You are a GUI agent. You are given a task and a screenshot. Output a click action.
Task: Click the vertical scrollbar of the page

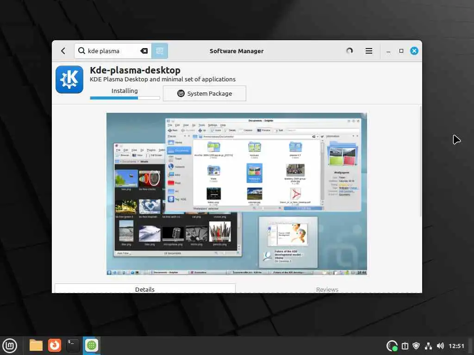click(x=420, y=161)
